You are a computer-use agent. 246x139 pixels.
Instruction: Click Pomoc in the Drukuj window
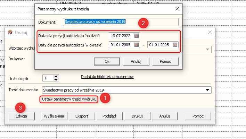point(198,116)
